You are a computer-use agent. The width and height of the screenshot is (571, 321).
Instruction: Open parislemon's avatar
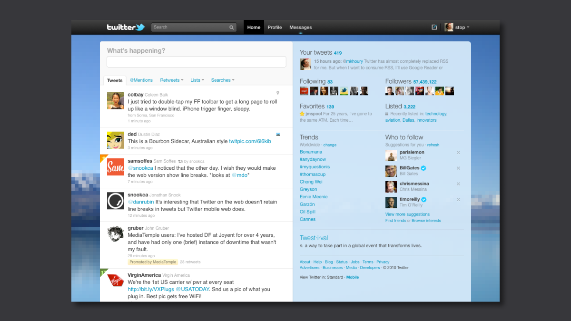pos(391,155)
